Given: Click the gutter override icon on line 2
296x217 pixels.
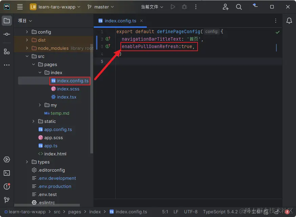Looking at the screenshot, I should [108, 39].
